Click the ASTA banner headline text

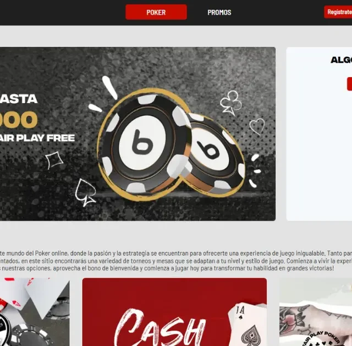pyautogui.click(x=19, y=99)
